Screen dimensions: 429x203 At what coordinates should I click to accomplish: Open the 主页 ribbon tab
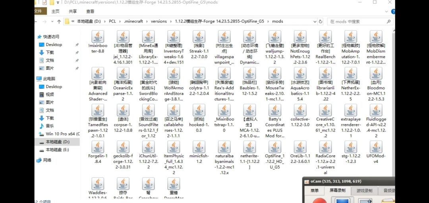pyautogui.click(x=55, y=11)
